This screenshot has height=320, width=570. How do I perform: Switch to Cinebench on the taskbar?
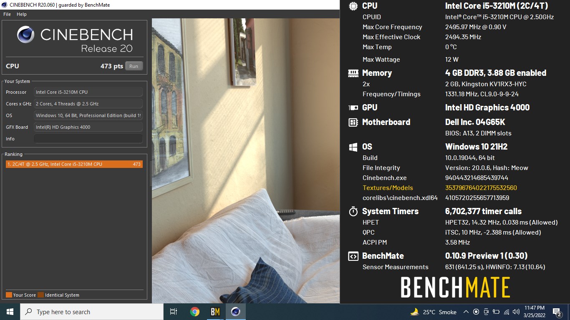pyautogui.click(x=235, y=312)
